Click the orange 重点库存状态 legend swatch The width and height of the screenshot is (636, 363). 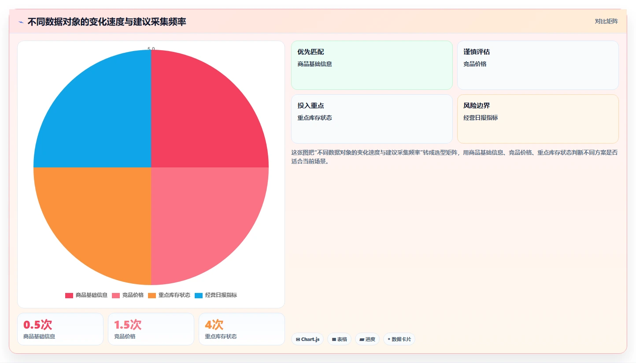152,295
